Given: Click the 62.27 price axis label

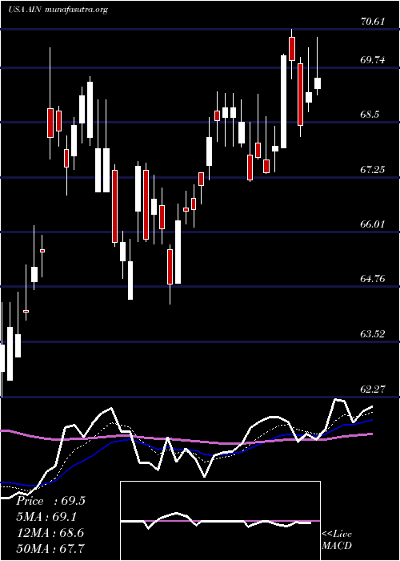Looking at the screenshot, I should 373,389.
